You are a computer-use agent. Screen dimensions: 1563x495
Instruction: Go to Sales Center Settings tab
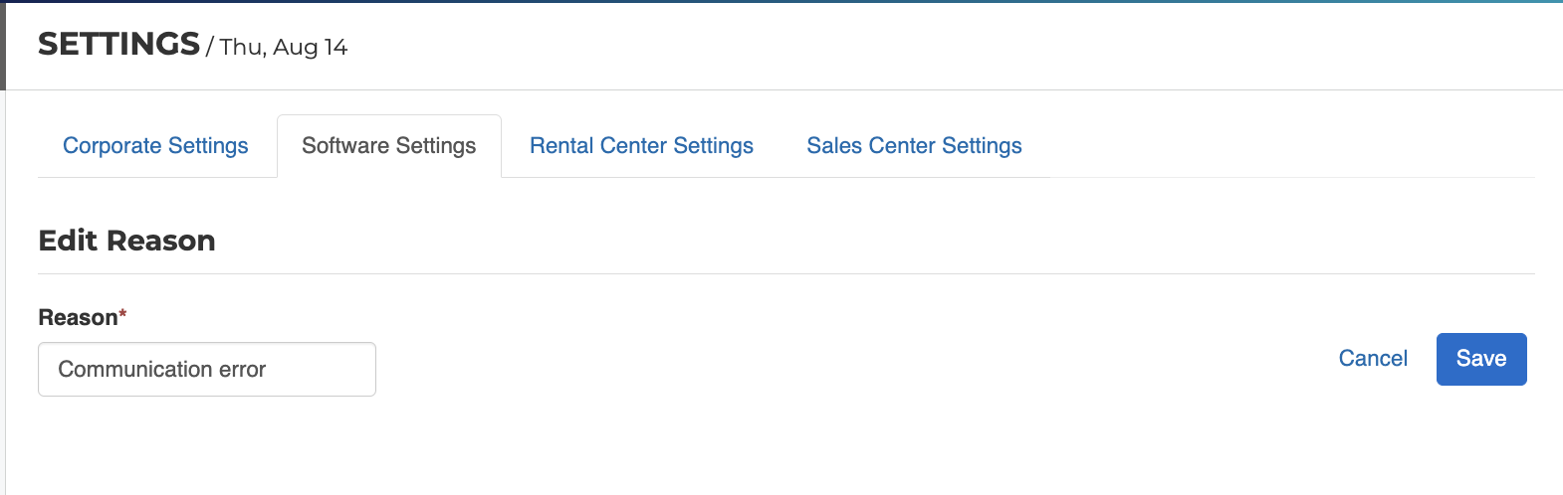click(914, 146)
